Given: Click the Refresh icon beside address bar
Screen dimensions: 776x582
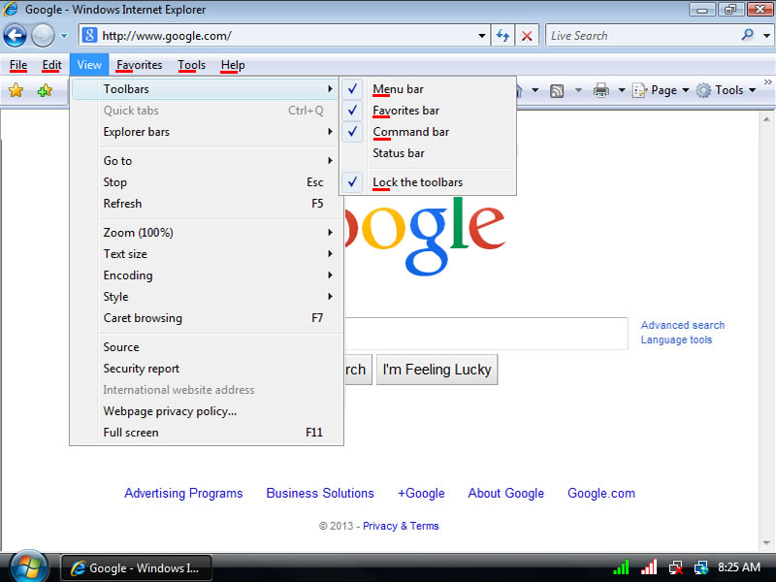Looking at the screenshot, I should click(x=502, y=36).
